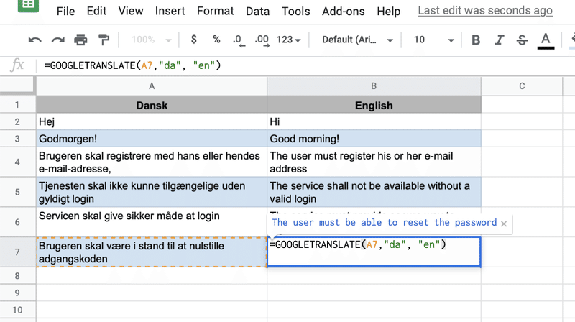Image resolution: width=575 pixels, height=322 pixels.
Task: Format as percent with the % icon
Action: [216, 40]
